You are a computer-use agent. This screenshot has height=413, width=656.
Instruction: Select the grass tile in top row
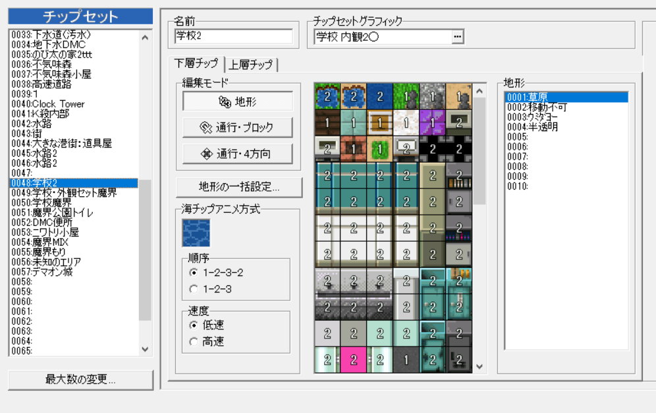[406, 96]
